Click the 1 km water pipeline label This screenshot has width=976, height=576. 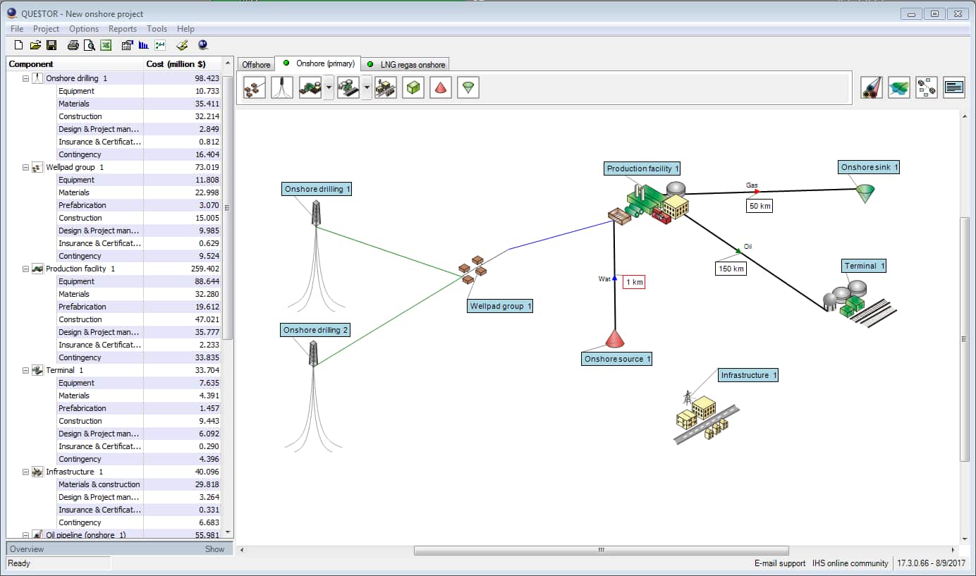[x=634, y=282]
